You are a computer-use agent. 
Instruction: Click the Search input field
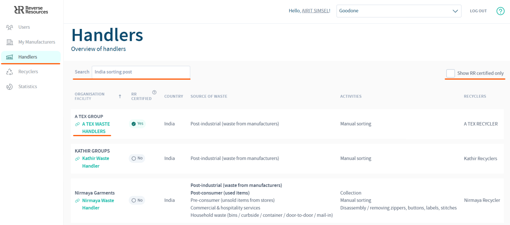pos(141,72)
